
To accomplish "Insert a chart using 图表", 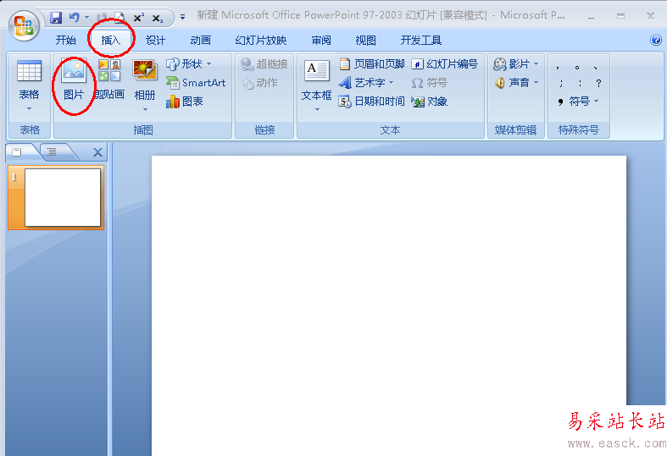I will click(184, 102).
